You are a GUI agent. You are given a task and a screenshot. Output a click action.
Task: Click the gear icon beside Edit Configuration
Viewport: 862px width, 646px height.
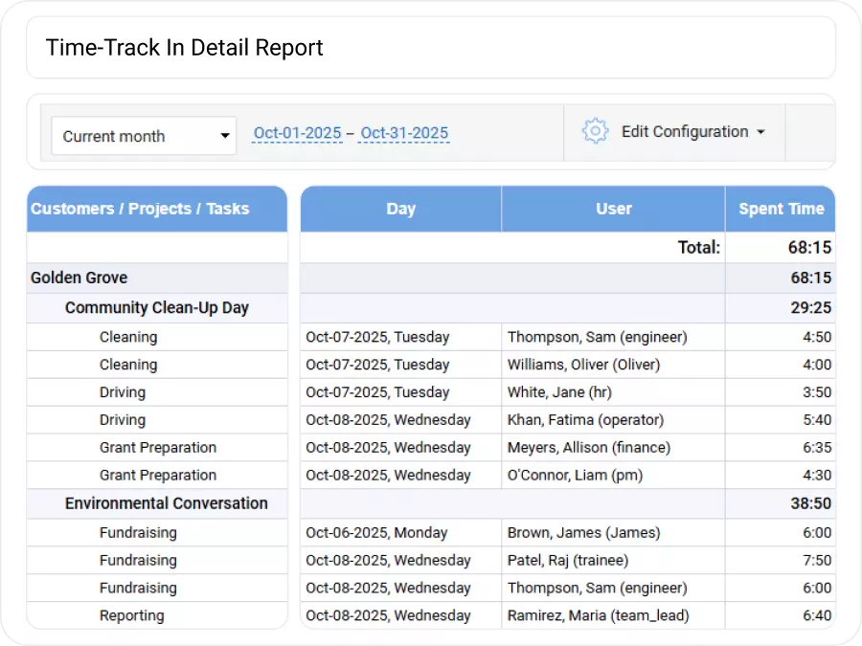click(595, 131)
